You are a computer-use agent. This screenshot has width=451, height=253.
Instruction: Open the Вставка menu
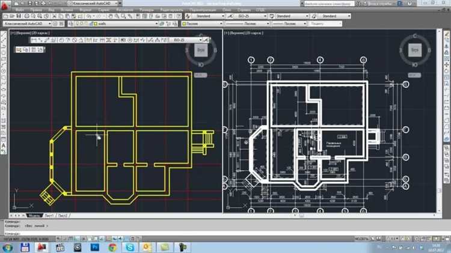click(67, 10)
